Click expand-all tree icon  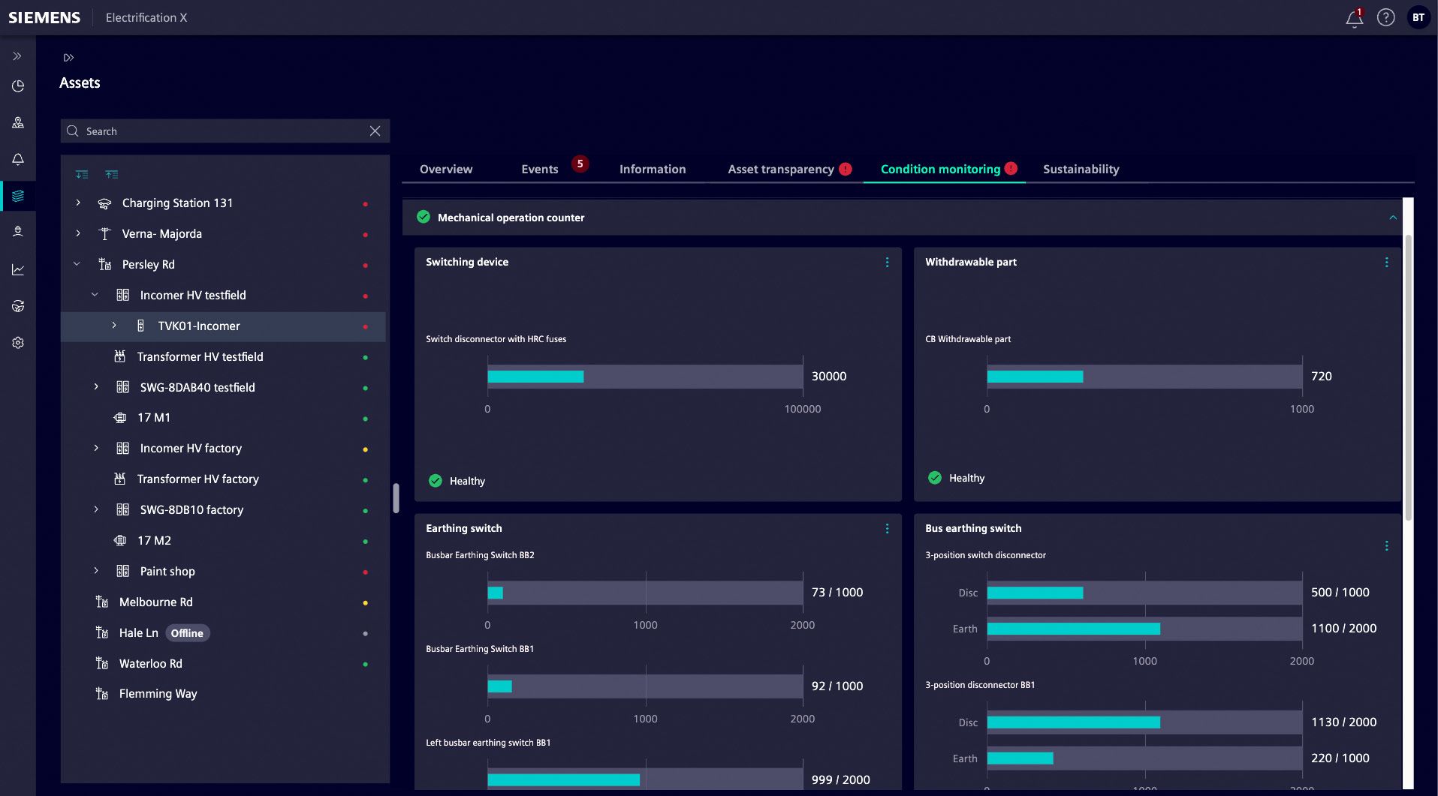tap(82, 174)
